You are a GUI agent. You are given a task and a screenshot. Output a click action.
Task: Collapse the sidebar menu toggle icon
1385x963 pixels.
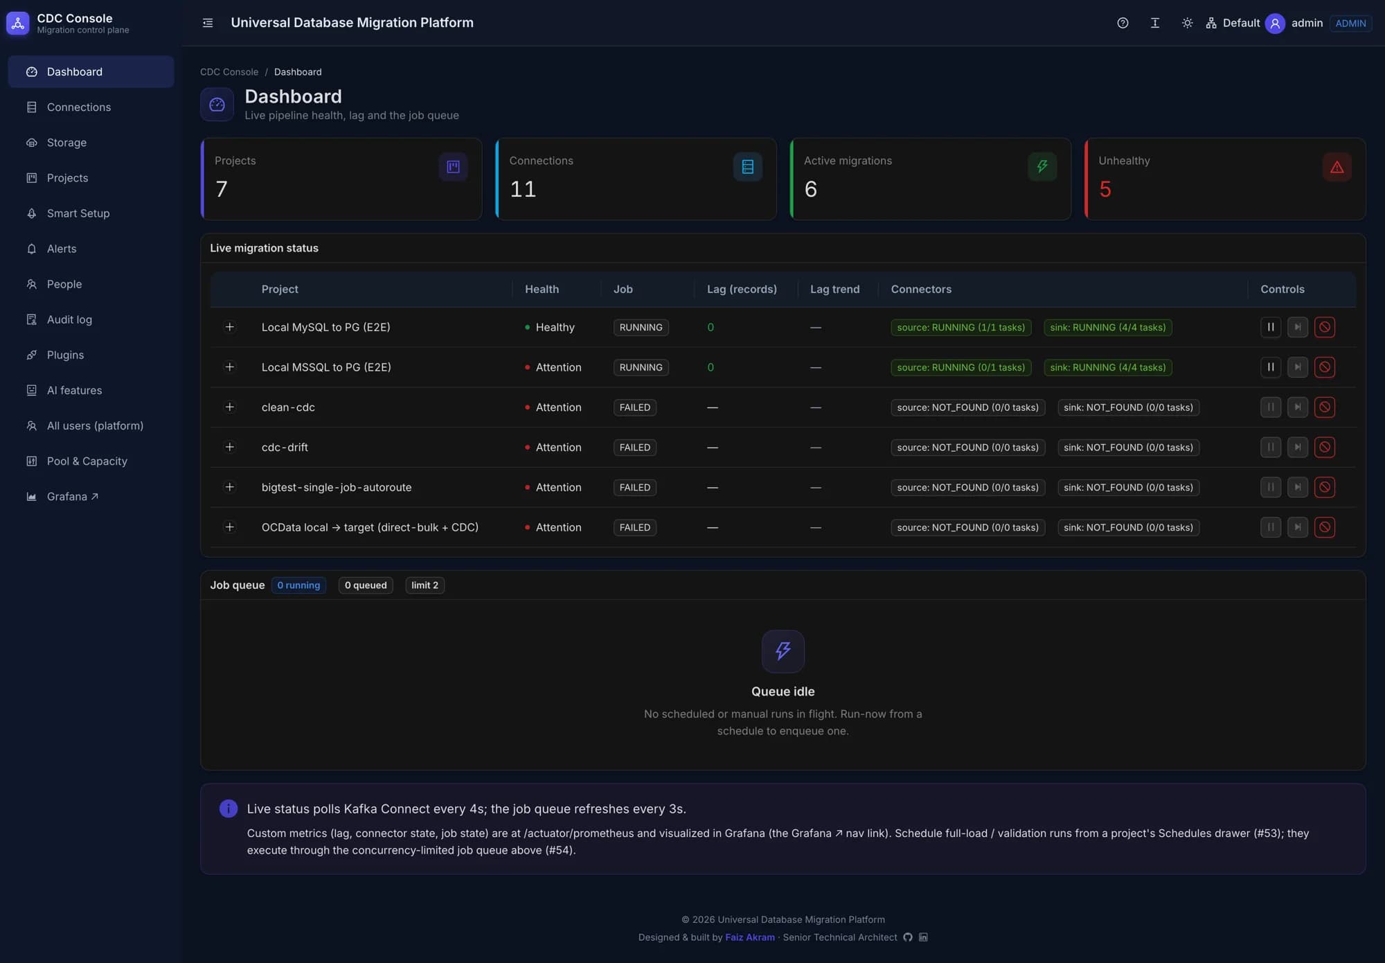[208, 23]
